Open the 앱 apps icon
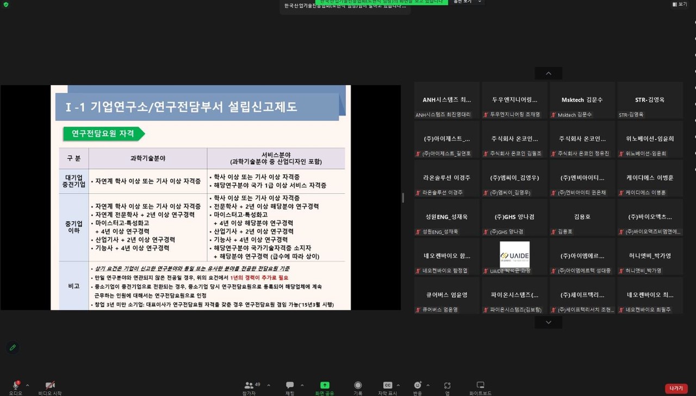Viewport: 696px width, 396px height. (447, 385)
